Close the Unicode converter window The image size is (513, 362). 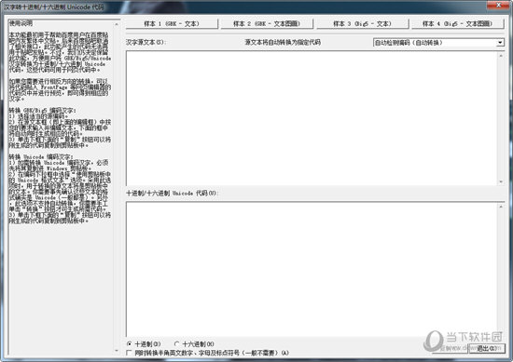[x=498, y=5]
